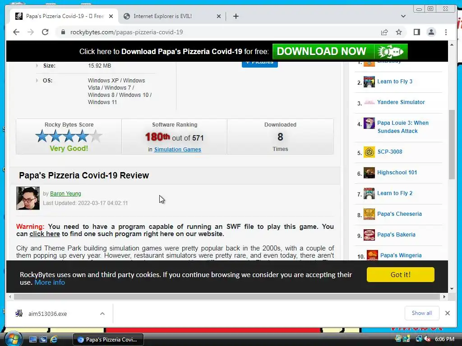Click the muted volume tray icon
462x346 pixels.
tap(427, 339)
